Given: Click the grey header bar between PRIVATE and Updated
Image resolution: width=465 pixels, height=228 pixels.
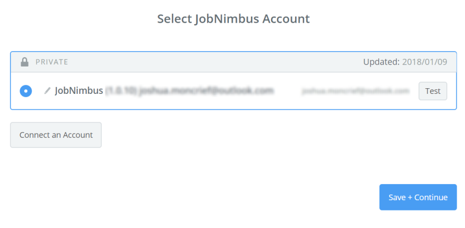Looking at the screenshot, I should click(x=215, y=62).
